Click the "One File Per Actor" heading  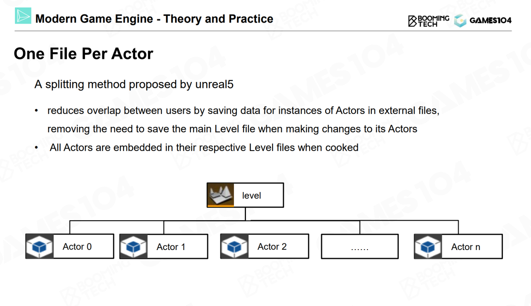(x=83, y=54)
